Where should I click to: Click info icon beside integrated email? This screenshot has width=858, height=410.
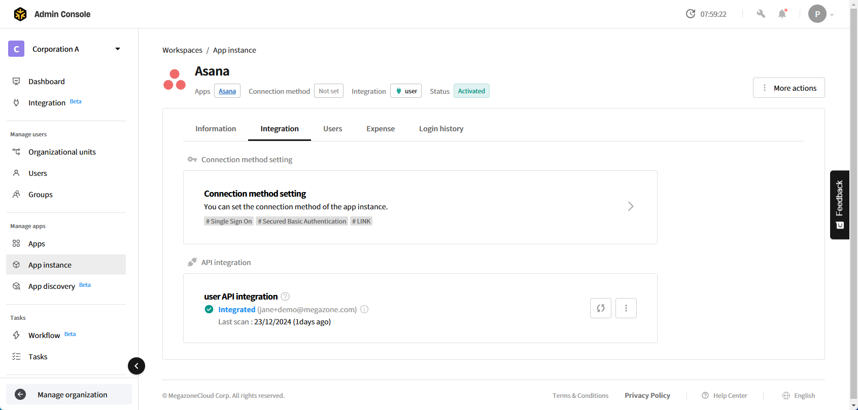pos(364,309)
